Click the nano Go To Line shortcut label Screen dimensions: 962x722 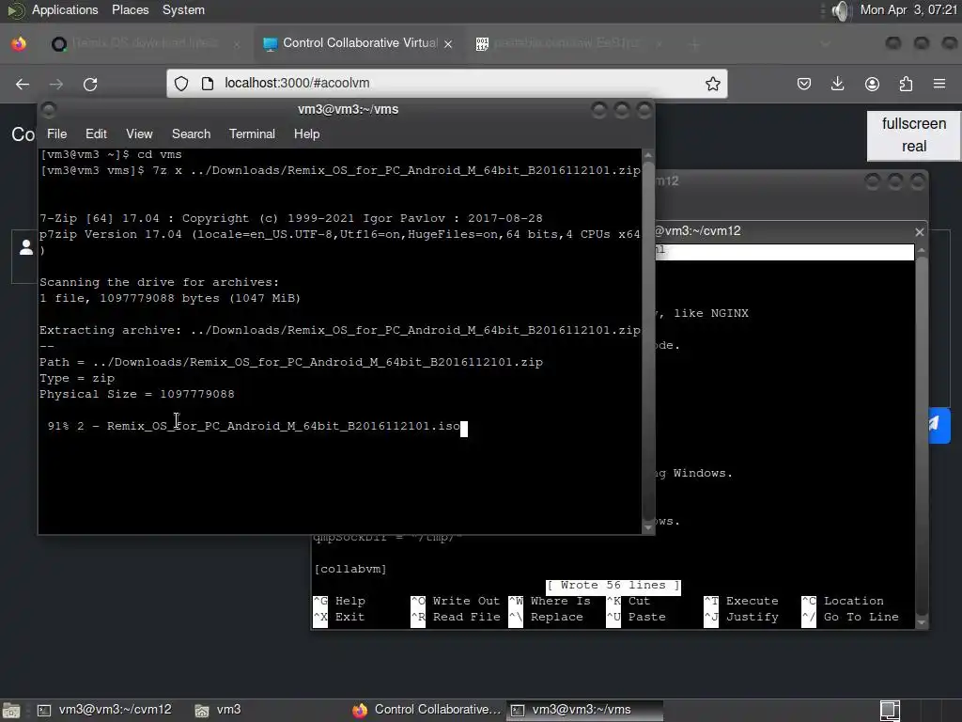pos(861,617)
